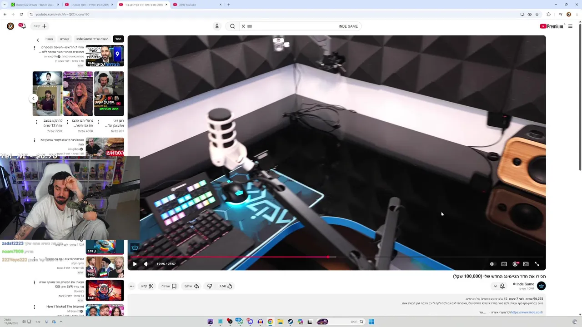Toggle the Inde Game notification bell
The image size is (582, 327).
click(502, 286)
